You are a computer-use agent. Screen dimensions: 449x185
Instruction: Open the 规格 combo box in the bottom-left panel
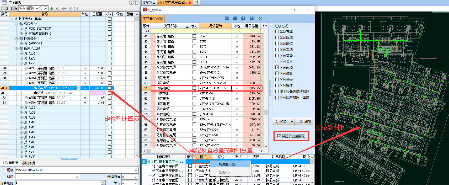tap(76, 170)
